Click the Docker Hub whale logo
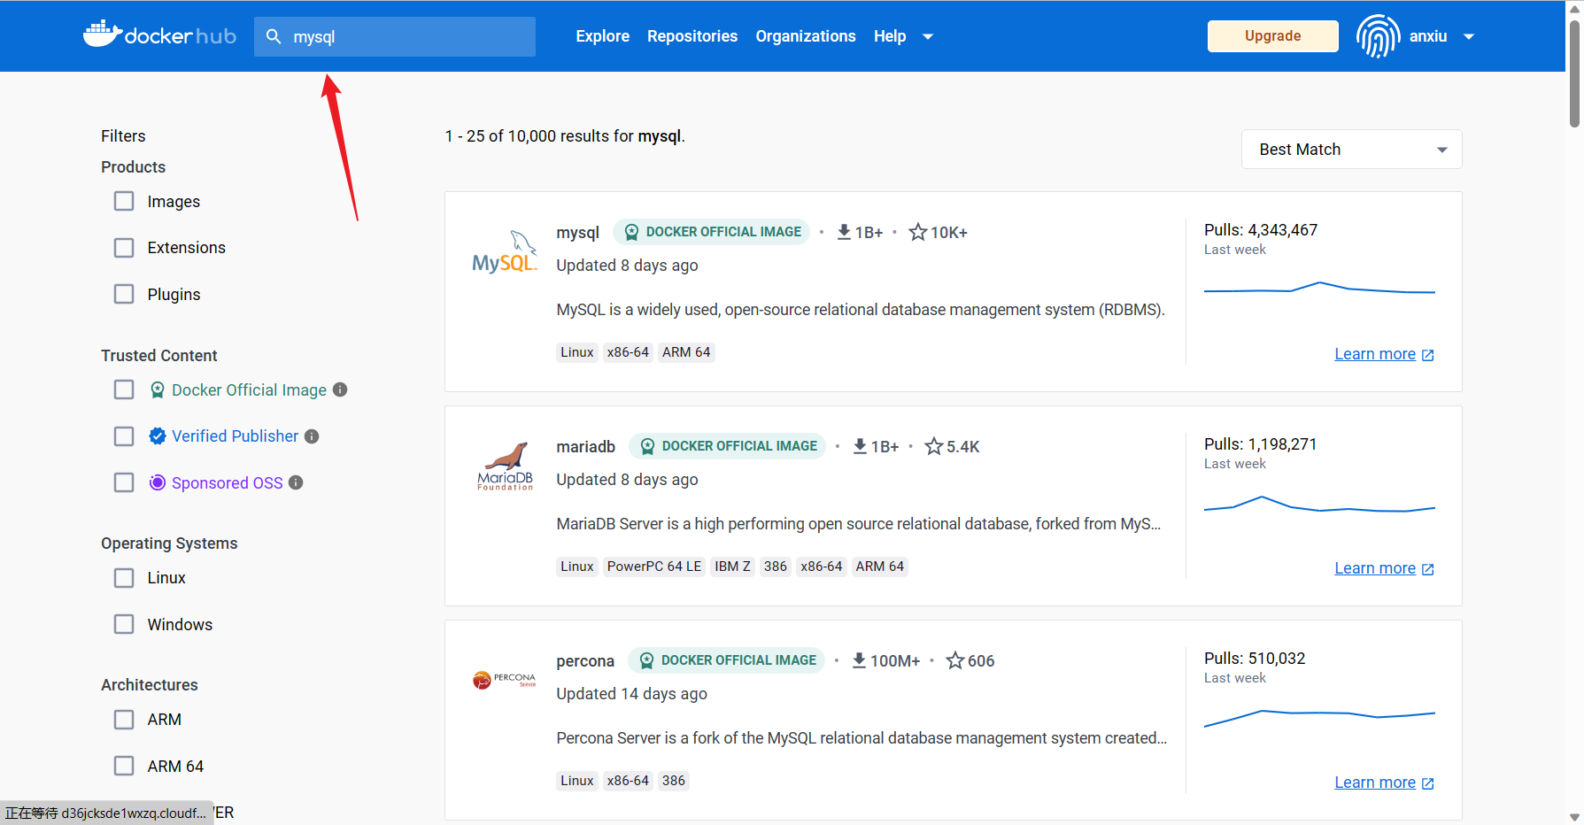Screen dimensions: 1584x825 click(x=160, y=35)
